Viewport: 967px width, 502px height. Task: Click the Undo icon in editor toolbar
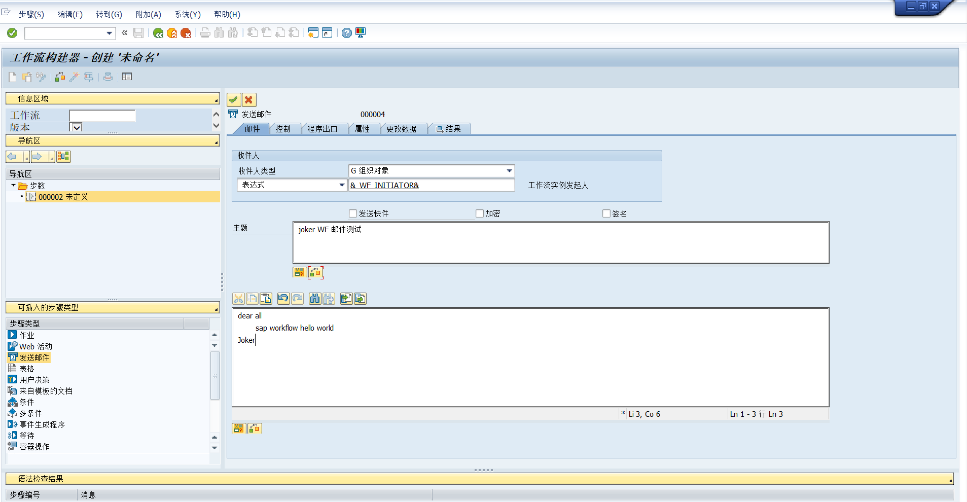pos(283,299)
